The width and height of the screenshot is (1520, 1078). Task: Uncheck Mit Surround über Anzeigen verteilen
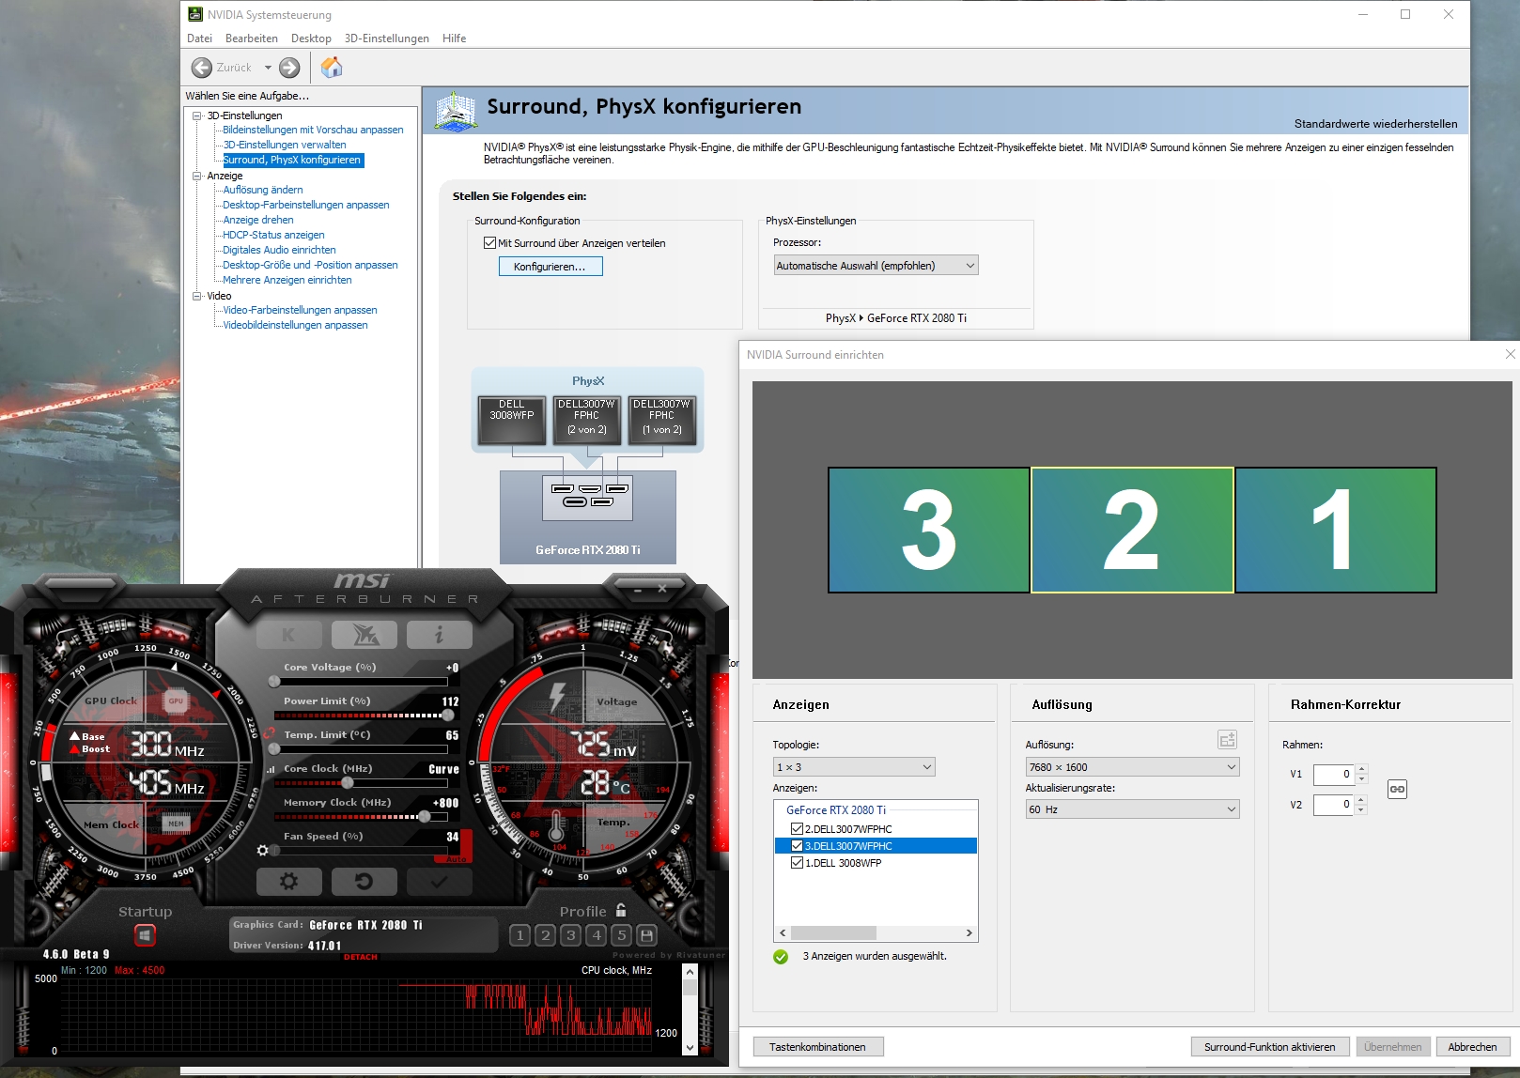(489, 243)
